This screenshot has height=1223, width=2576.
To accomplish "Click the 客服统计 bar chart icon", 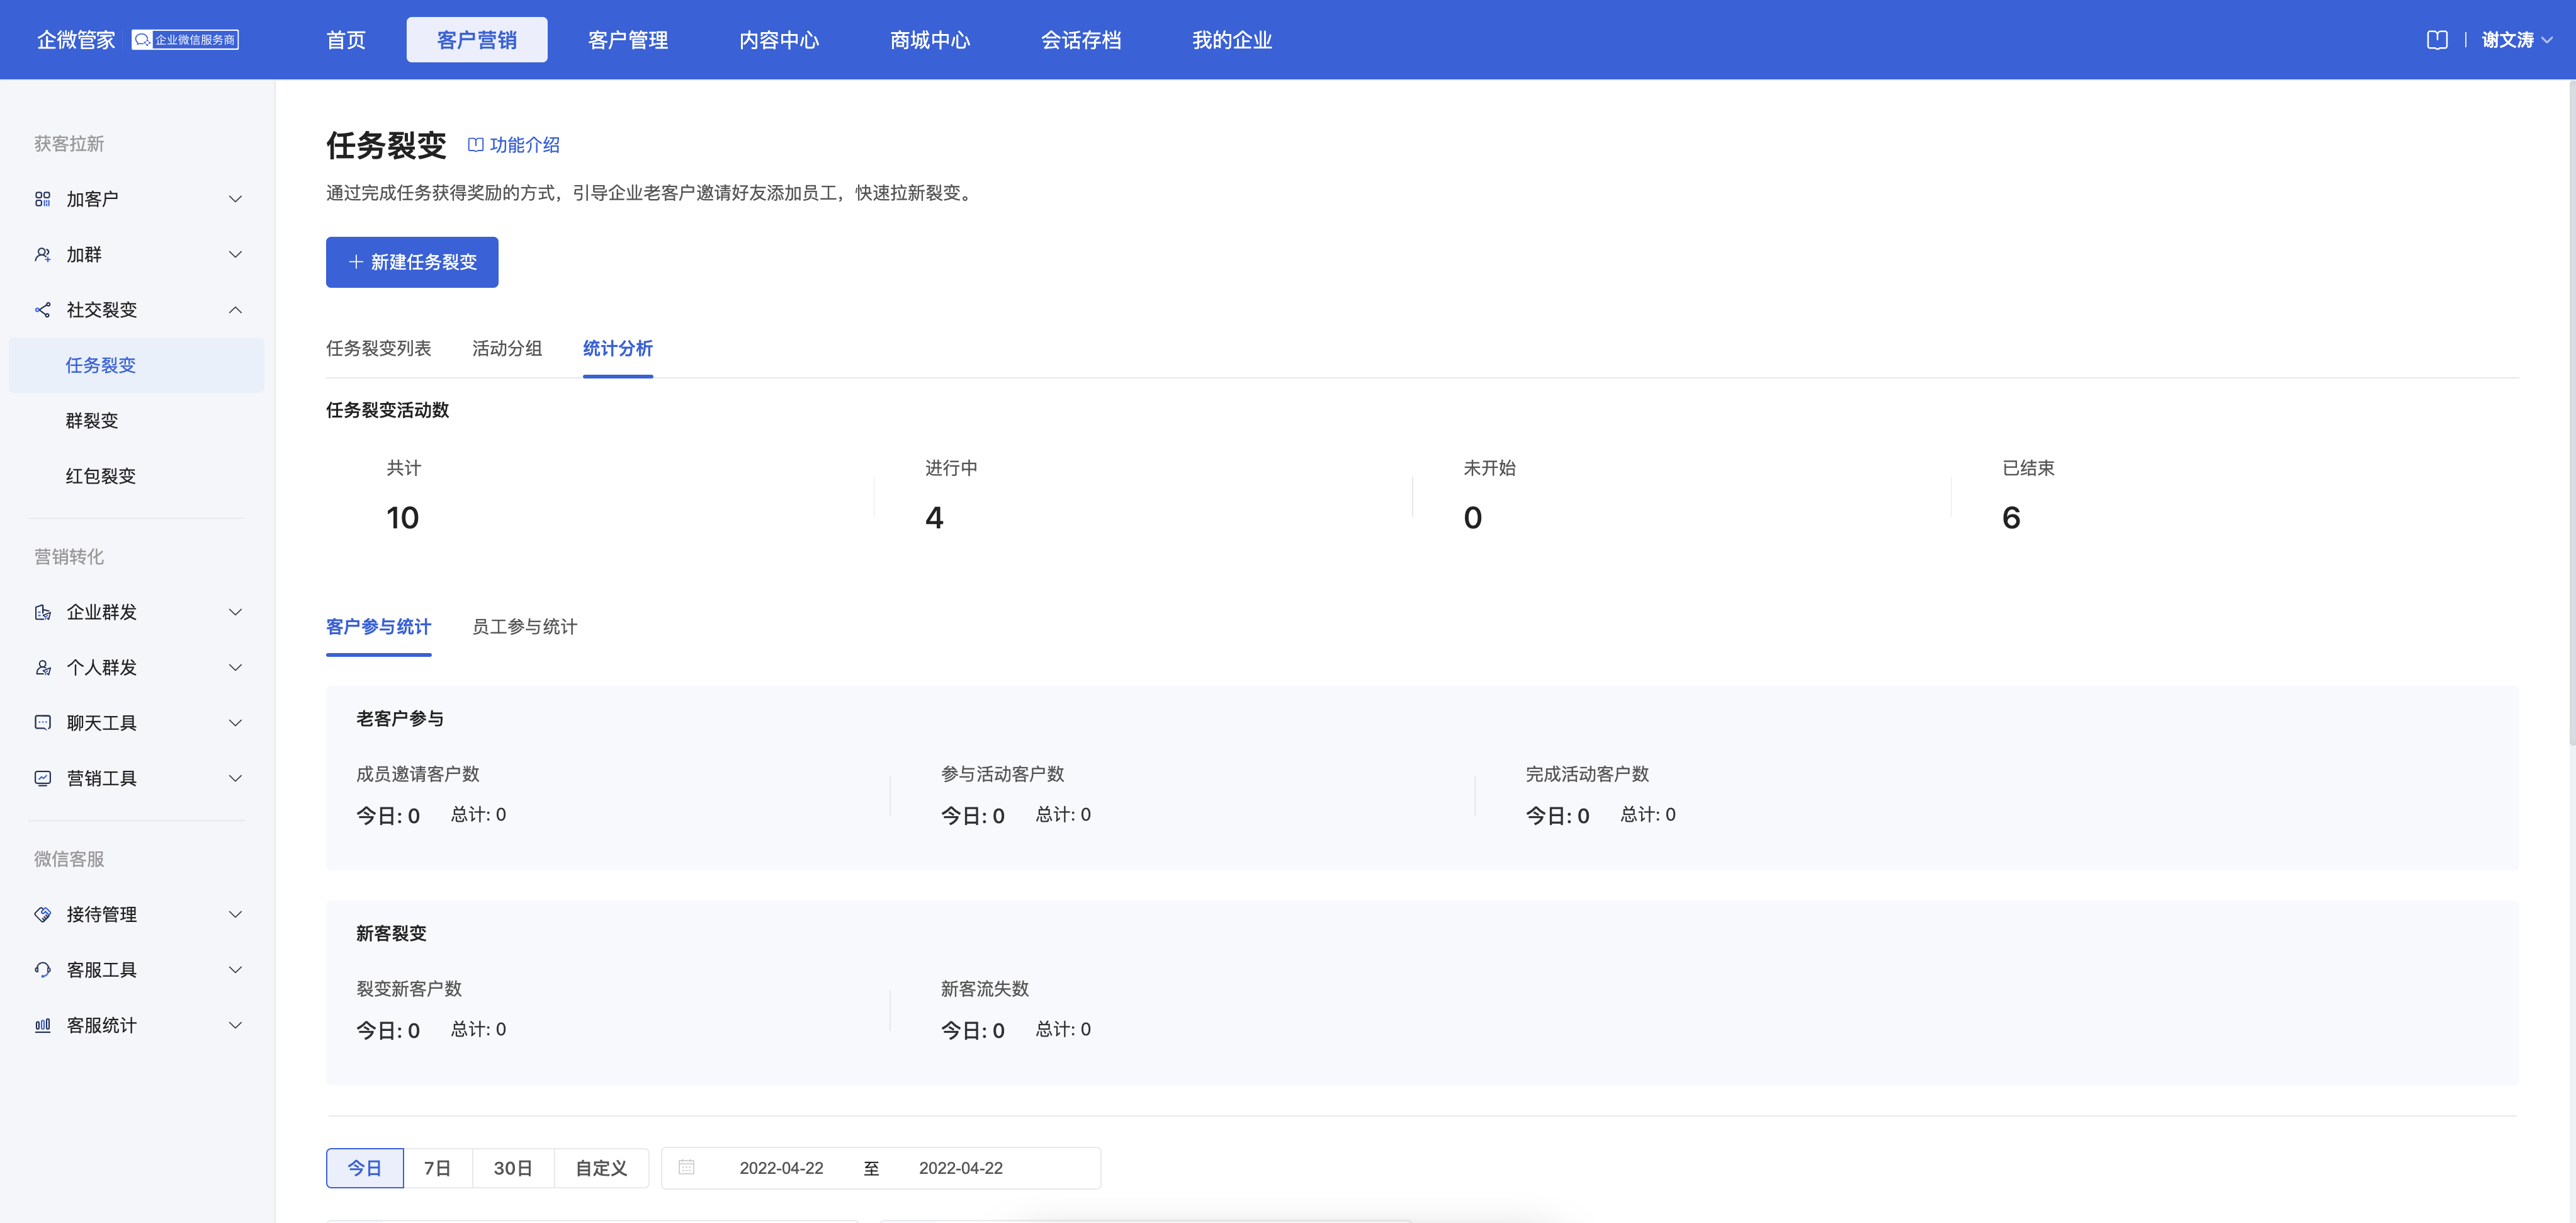I will tap(42, 1025).
